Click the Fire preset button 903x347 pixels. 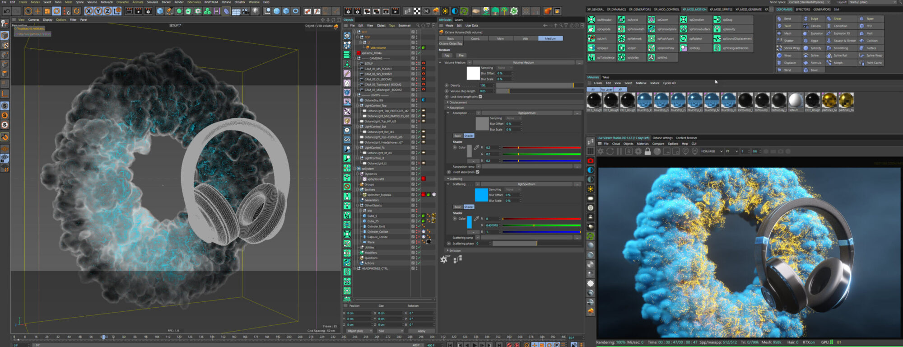(x=461, y=56)
